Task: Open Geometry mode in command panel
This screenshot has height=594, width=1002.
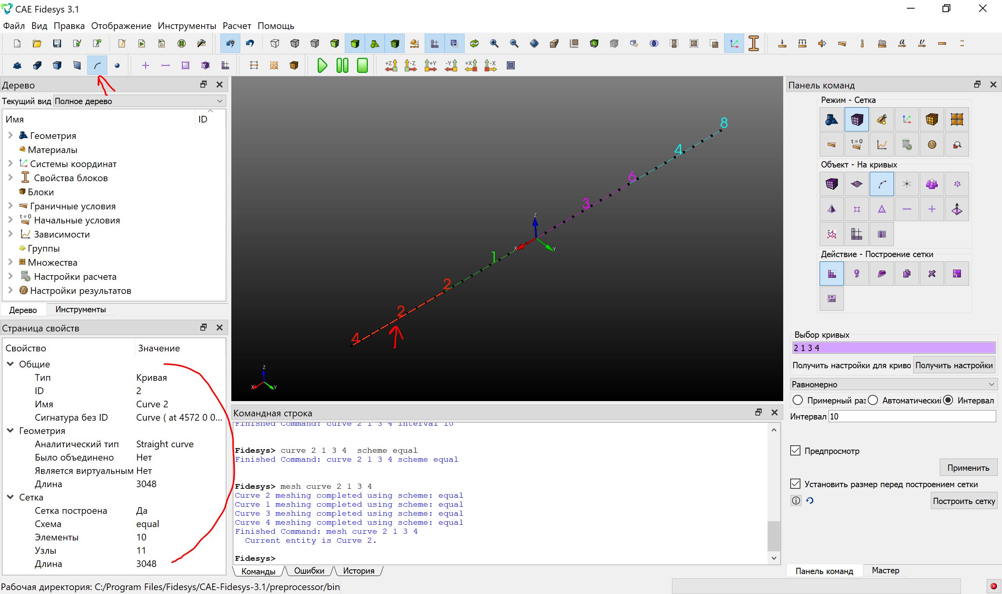Action: click(x=831, y=119)
